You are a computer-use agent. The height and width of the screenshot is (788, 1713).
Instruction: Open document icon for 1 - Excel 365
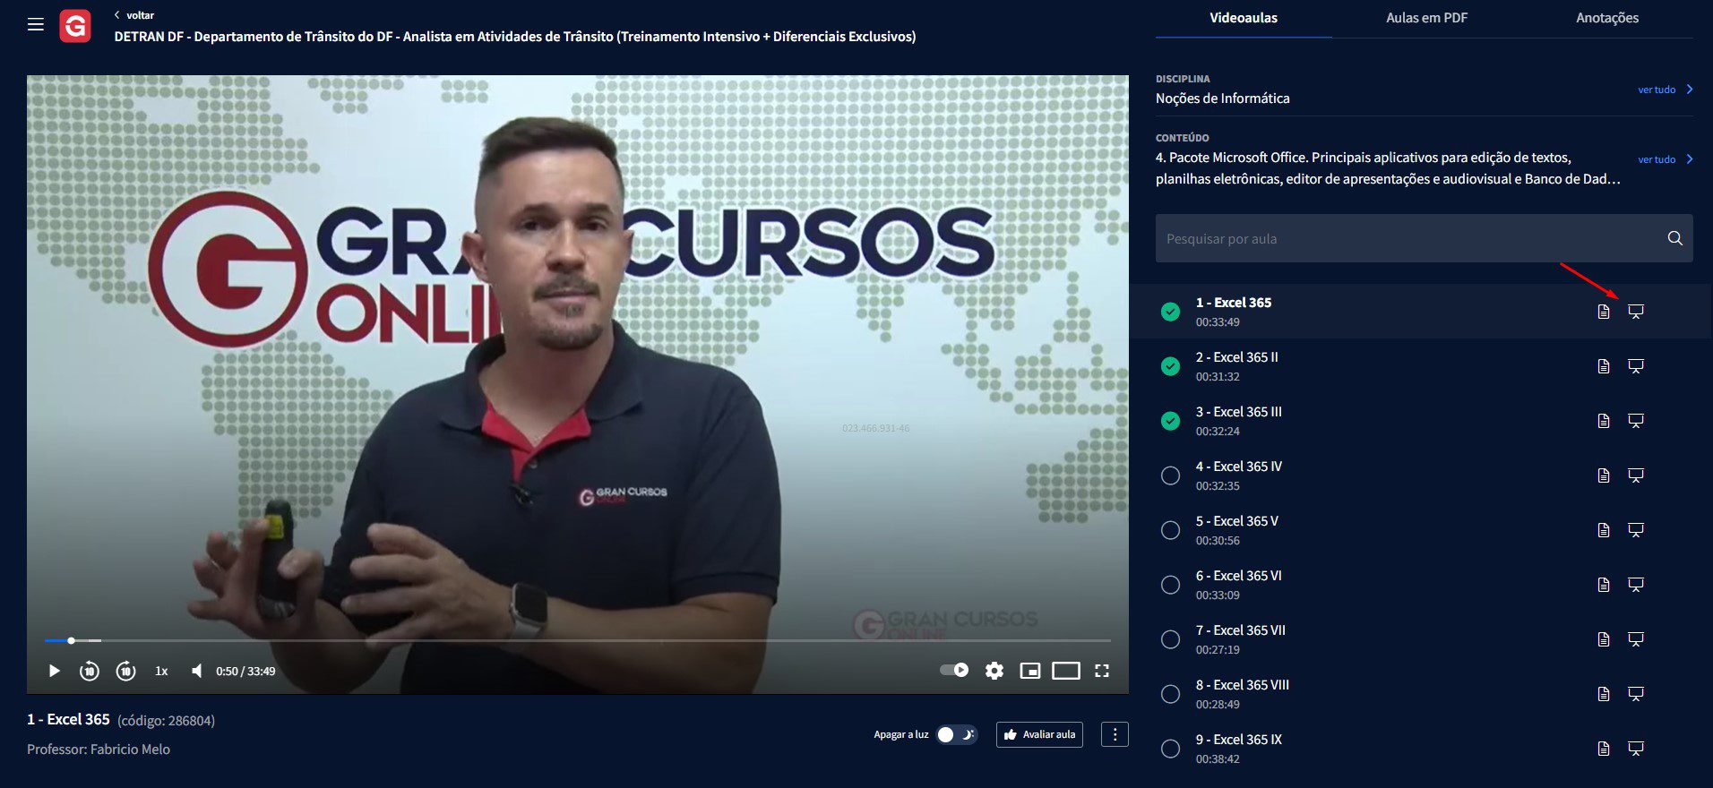(1604, 312)
